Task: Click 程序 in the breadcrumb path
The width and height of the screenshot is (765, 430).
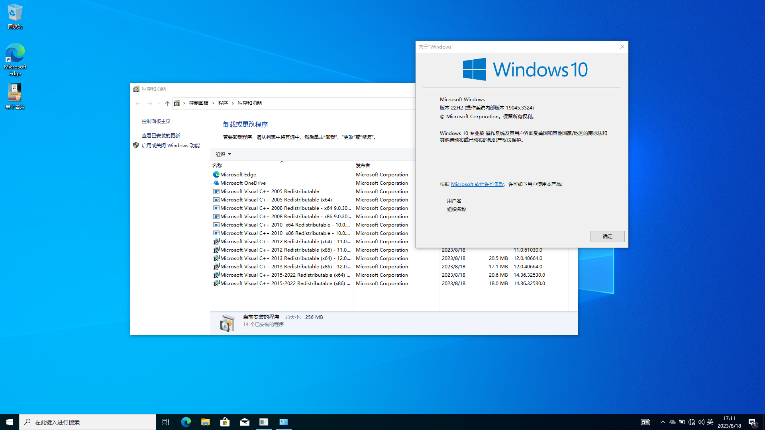Action: click(x=223, y=103)
